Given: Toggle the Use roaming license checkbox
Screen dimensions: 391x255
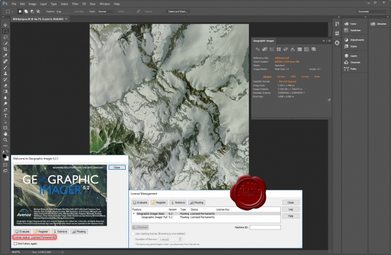Looking at the screenshot, I should pos(133,234).
